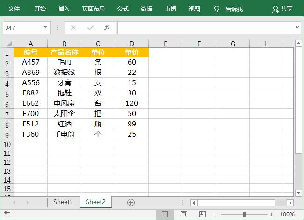Click cell A457
304x220 pixels.
pos(30,62)
